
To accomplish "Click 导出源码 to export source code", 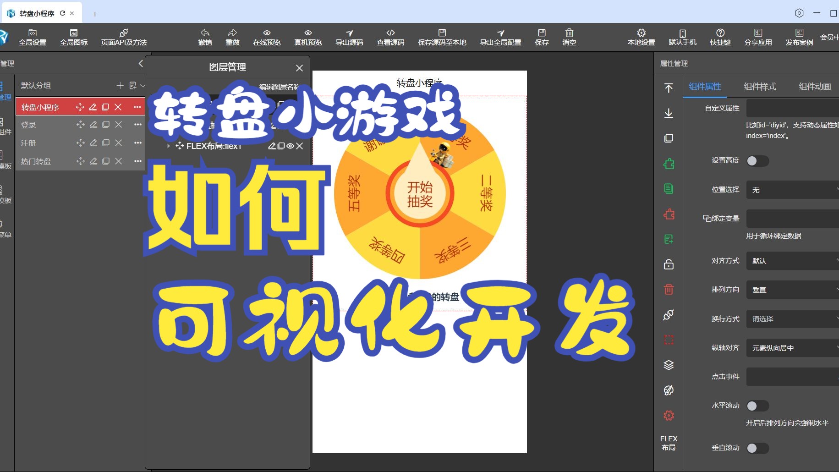I will click(x=349, y=37).
